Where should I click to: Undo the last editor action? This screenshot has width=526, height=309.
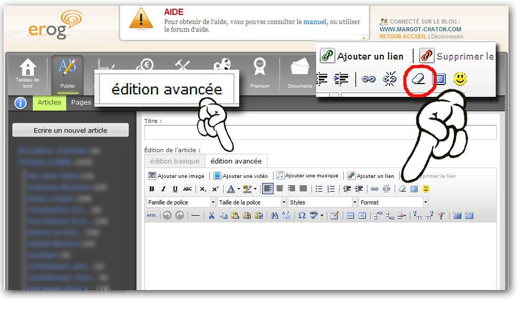pyautogui.click(x=167, y=216)
